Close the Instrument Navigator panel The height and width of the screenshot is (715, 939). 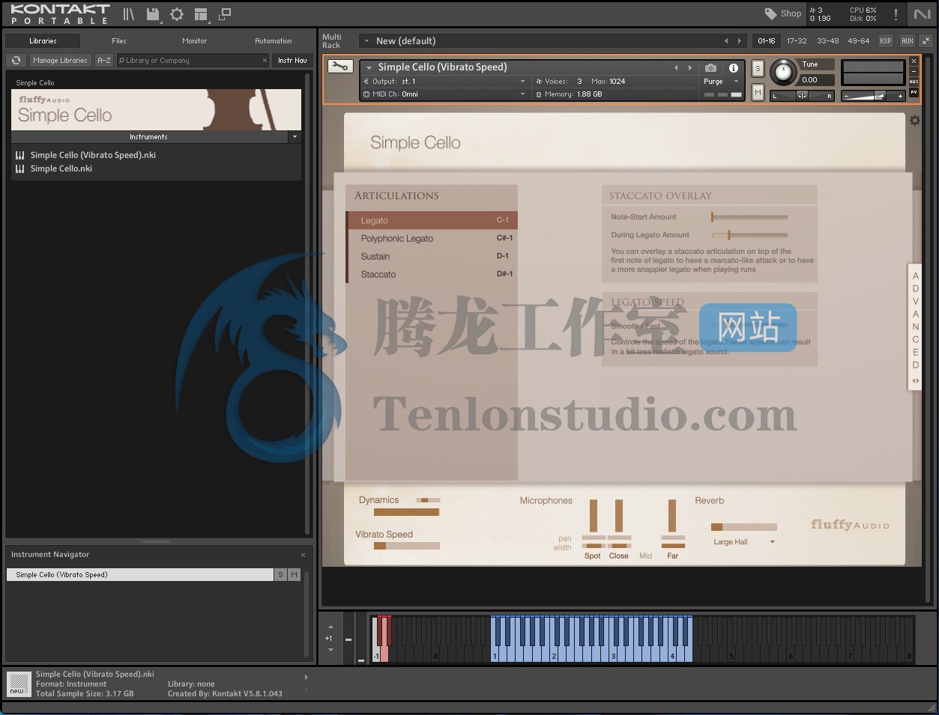[304, 555]
